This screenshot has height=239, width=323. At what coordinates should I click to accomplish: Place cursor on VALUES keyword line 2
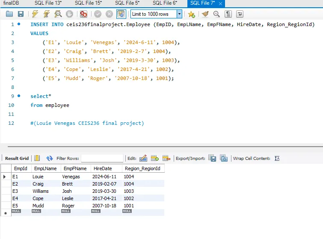(x=39, y=33)
